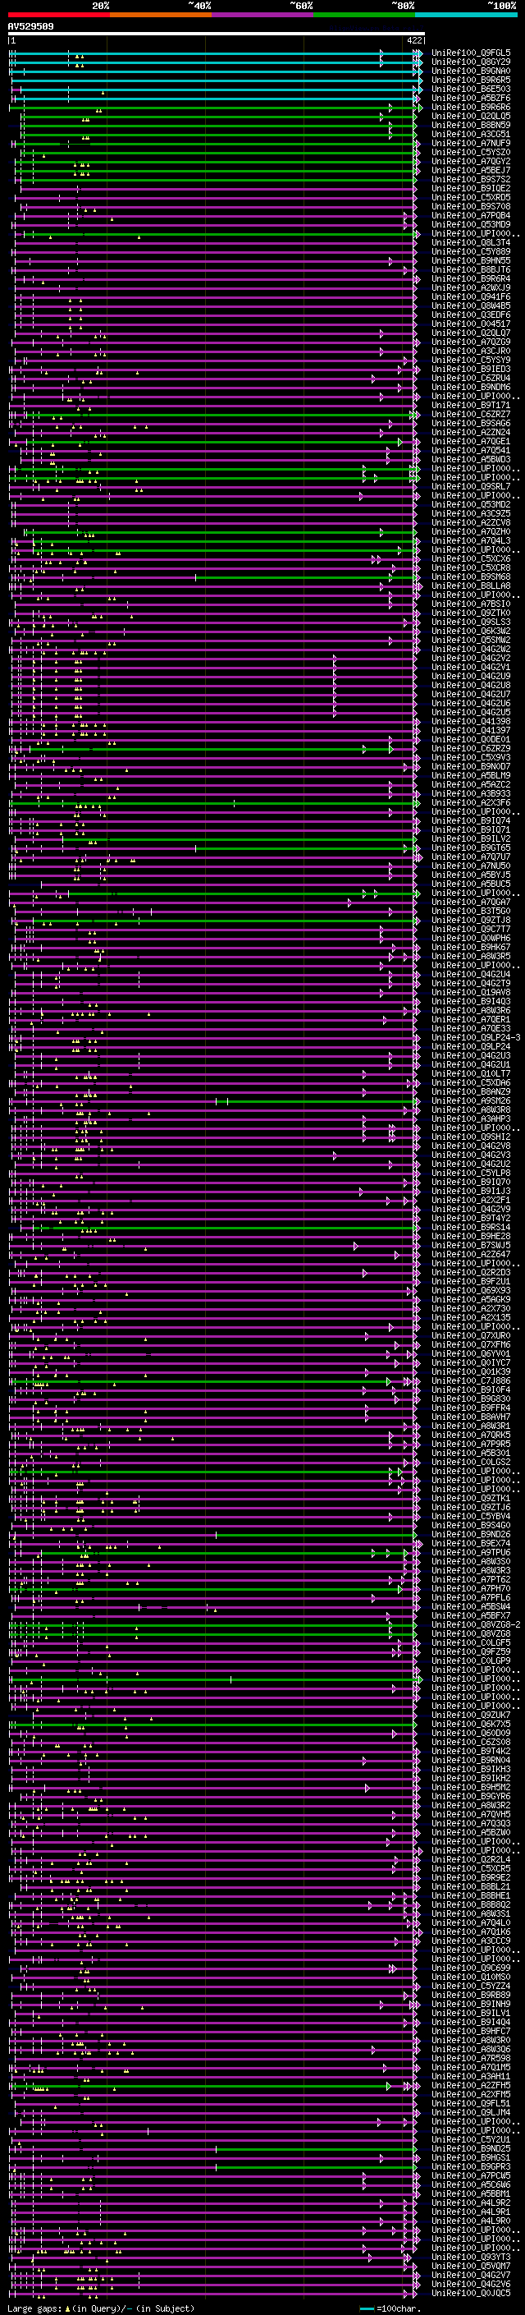Select label UniRef100_B9GPR3

[471, 2166]
